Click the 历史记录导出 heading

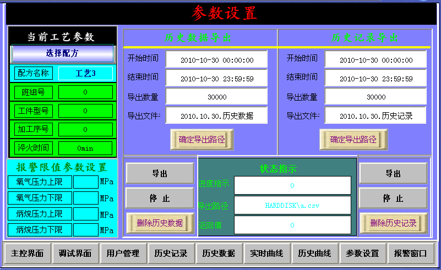tap(365, 37)
